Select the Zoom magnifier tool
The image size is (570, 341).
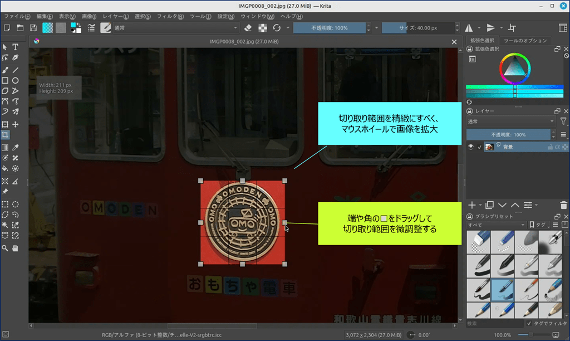pyautogui.click(x=5, y=247)
